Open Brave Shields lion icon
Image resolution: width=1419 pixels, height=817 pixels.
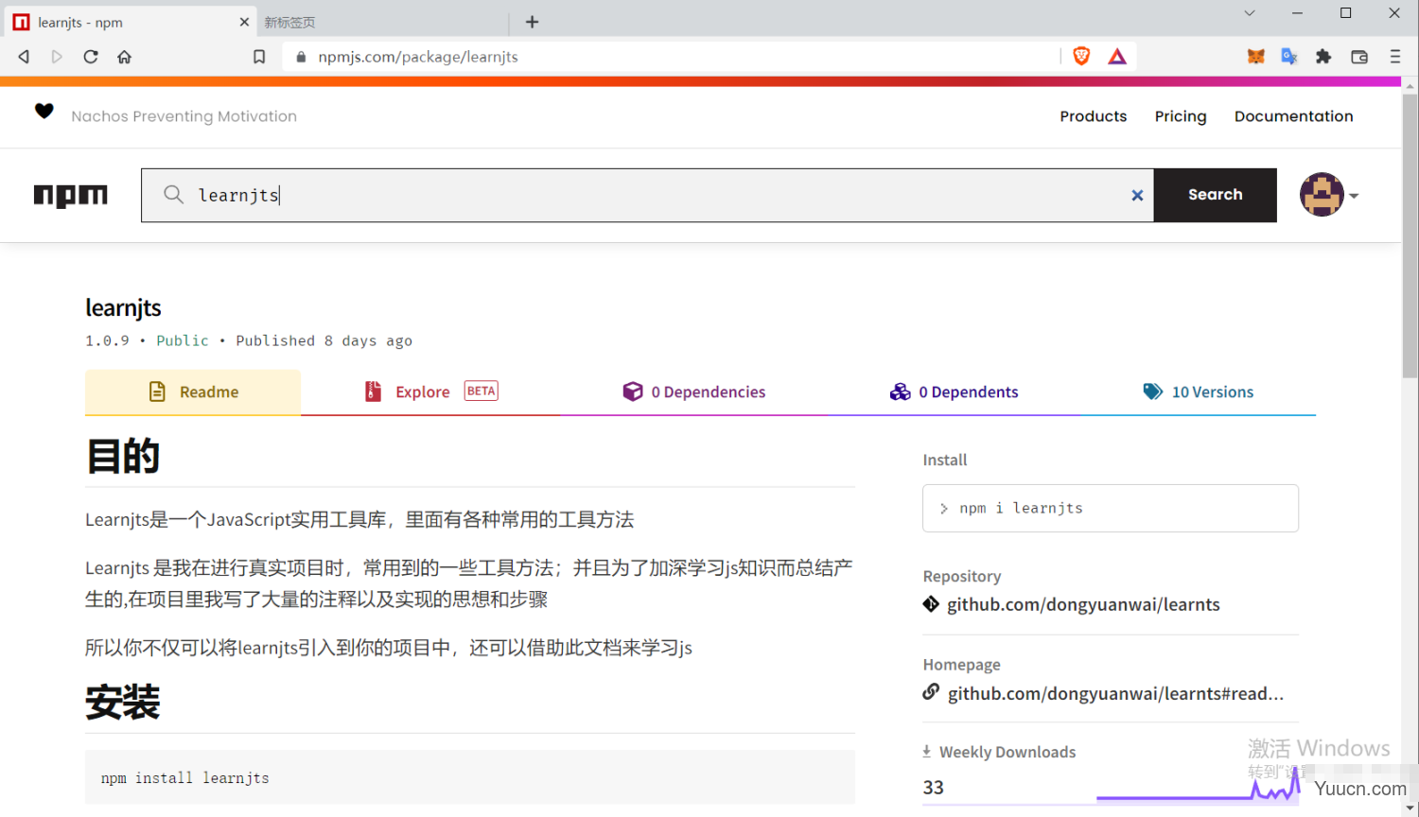coord(1081,57)
